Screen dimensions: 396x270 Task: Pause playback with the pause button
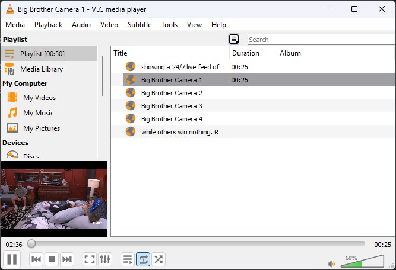12,259
